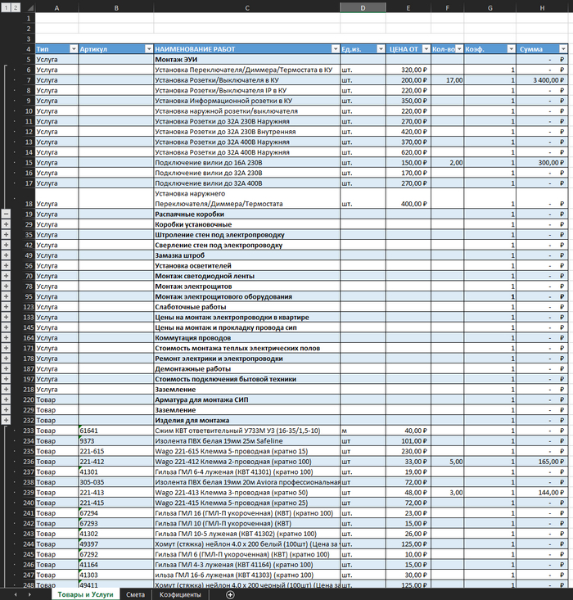The height and width of the screenshot is (600, 573).
Task: Open filter dropdown for НАИМЕНОВАНИЕ РАБОТ column
Action: (x=336, y=49)
